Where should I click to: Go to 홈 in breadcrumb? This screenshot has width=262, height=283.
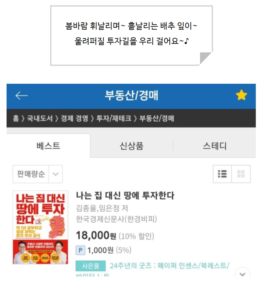(16, 118)
